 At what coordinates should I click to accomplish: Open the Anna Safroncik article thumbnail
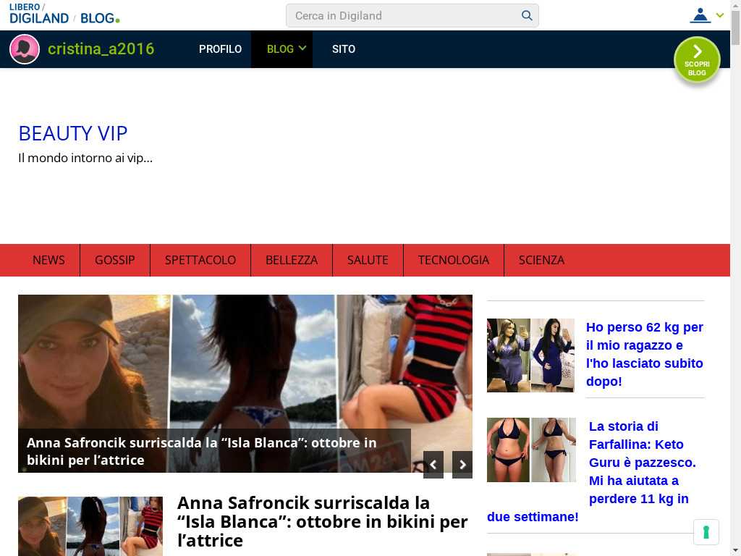[x=90, y=526]
